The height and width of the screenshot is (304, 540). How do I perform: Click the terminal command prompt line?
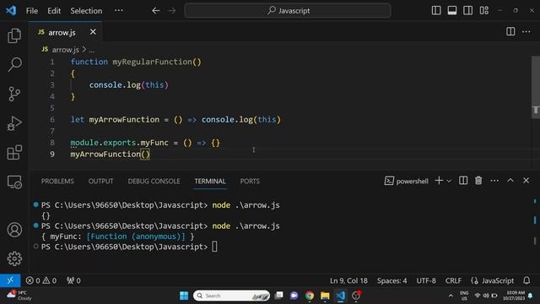point(129,247)
